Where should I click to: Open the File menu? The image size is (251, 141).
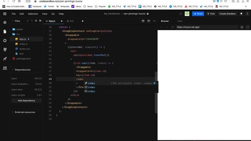coord(14,14)
